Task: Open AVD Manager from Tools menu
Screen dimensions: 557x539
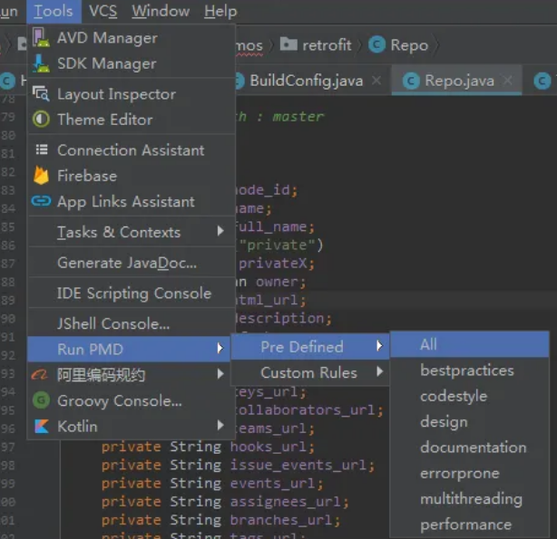Action: point(131,38)
